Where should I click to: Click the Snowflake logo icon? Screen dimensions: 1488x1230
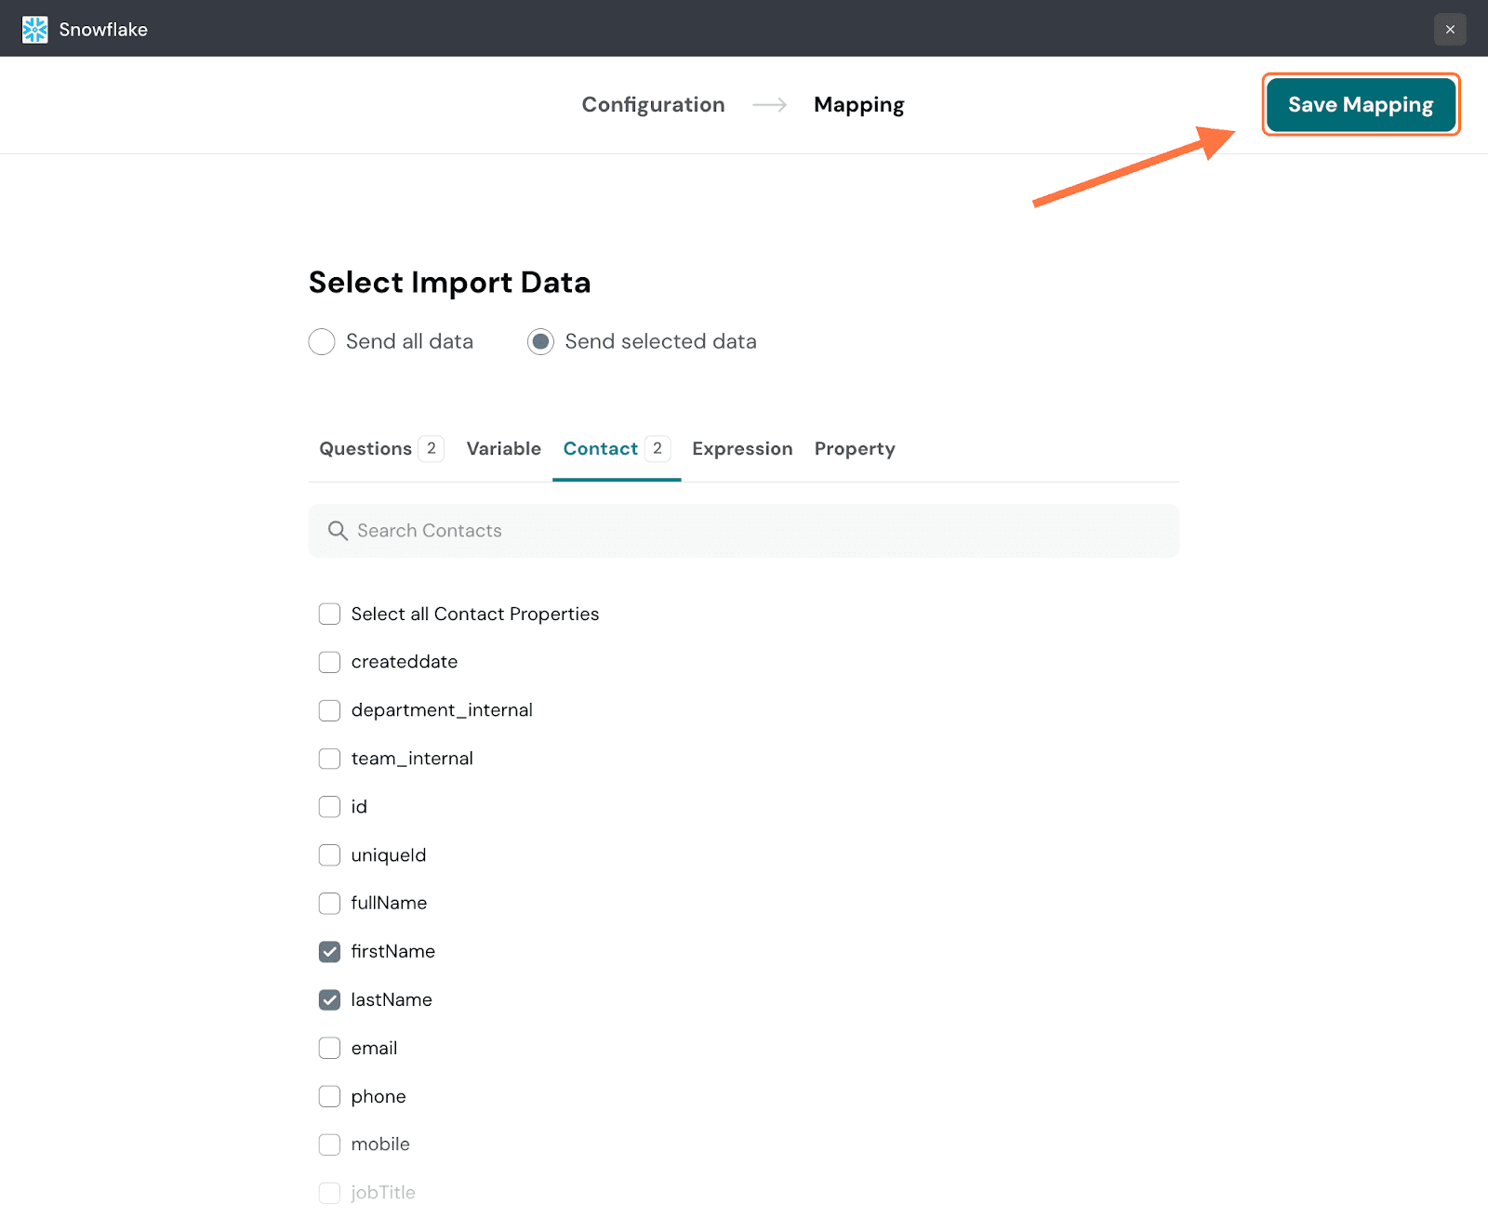34,30
